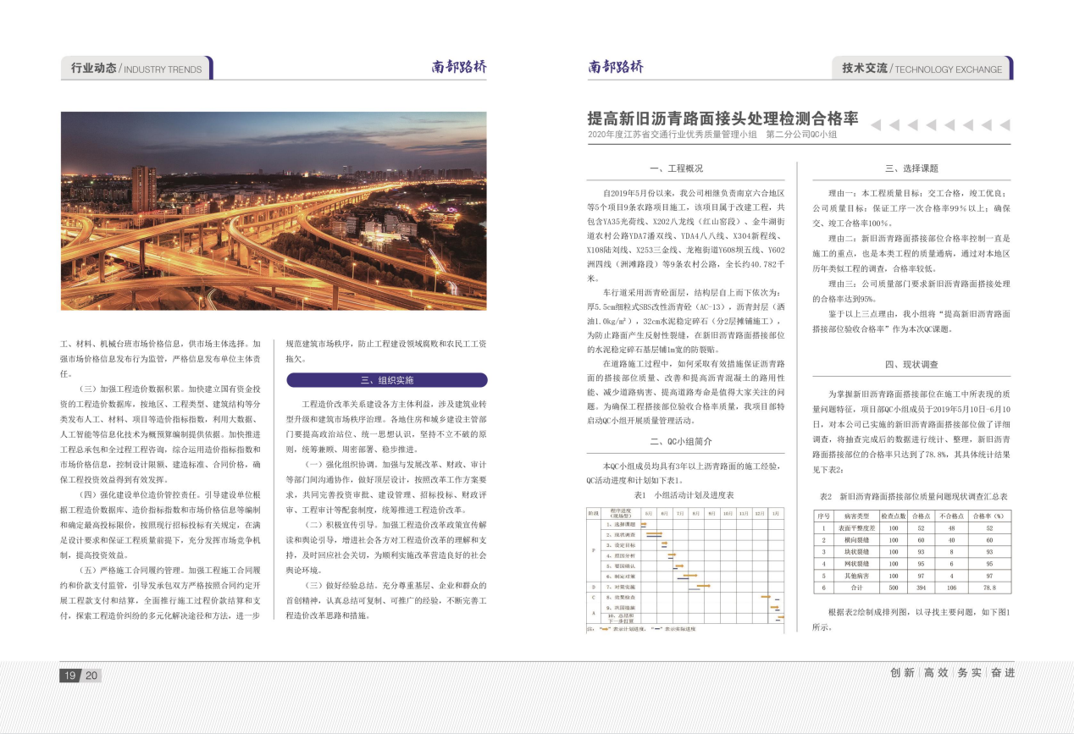Screen dimensions: 1074x734
Task: Select the subtitle '2020年度江苏省交通行业优秀质量管理小组'
Action: point(672,135)
